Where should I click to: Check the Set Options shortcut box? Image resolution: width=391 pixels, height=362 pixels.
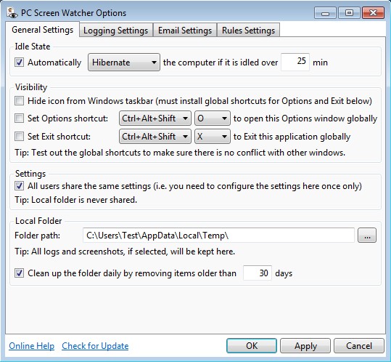pyautogui.click(x=19, y=118)
